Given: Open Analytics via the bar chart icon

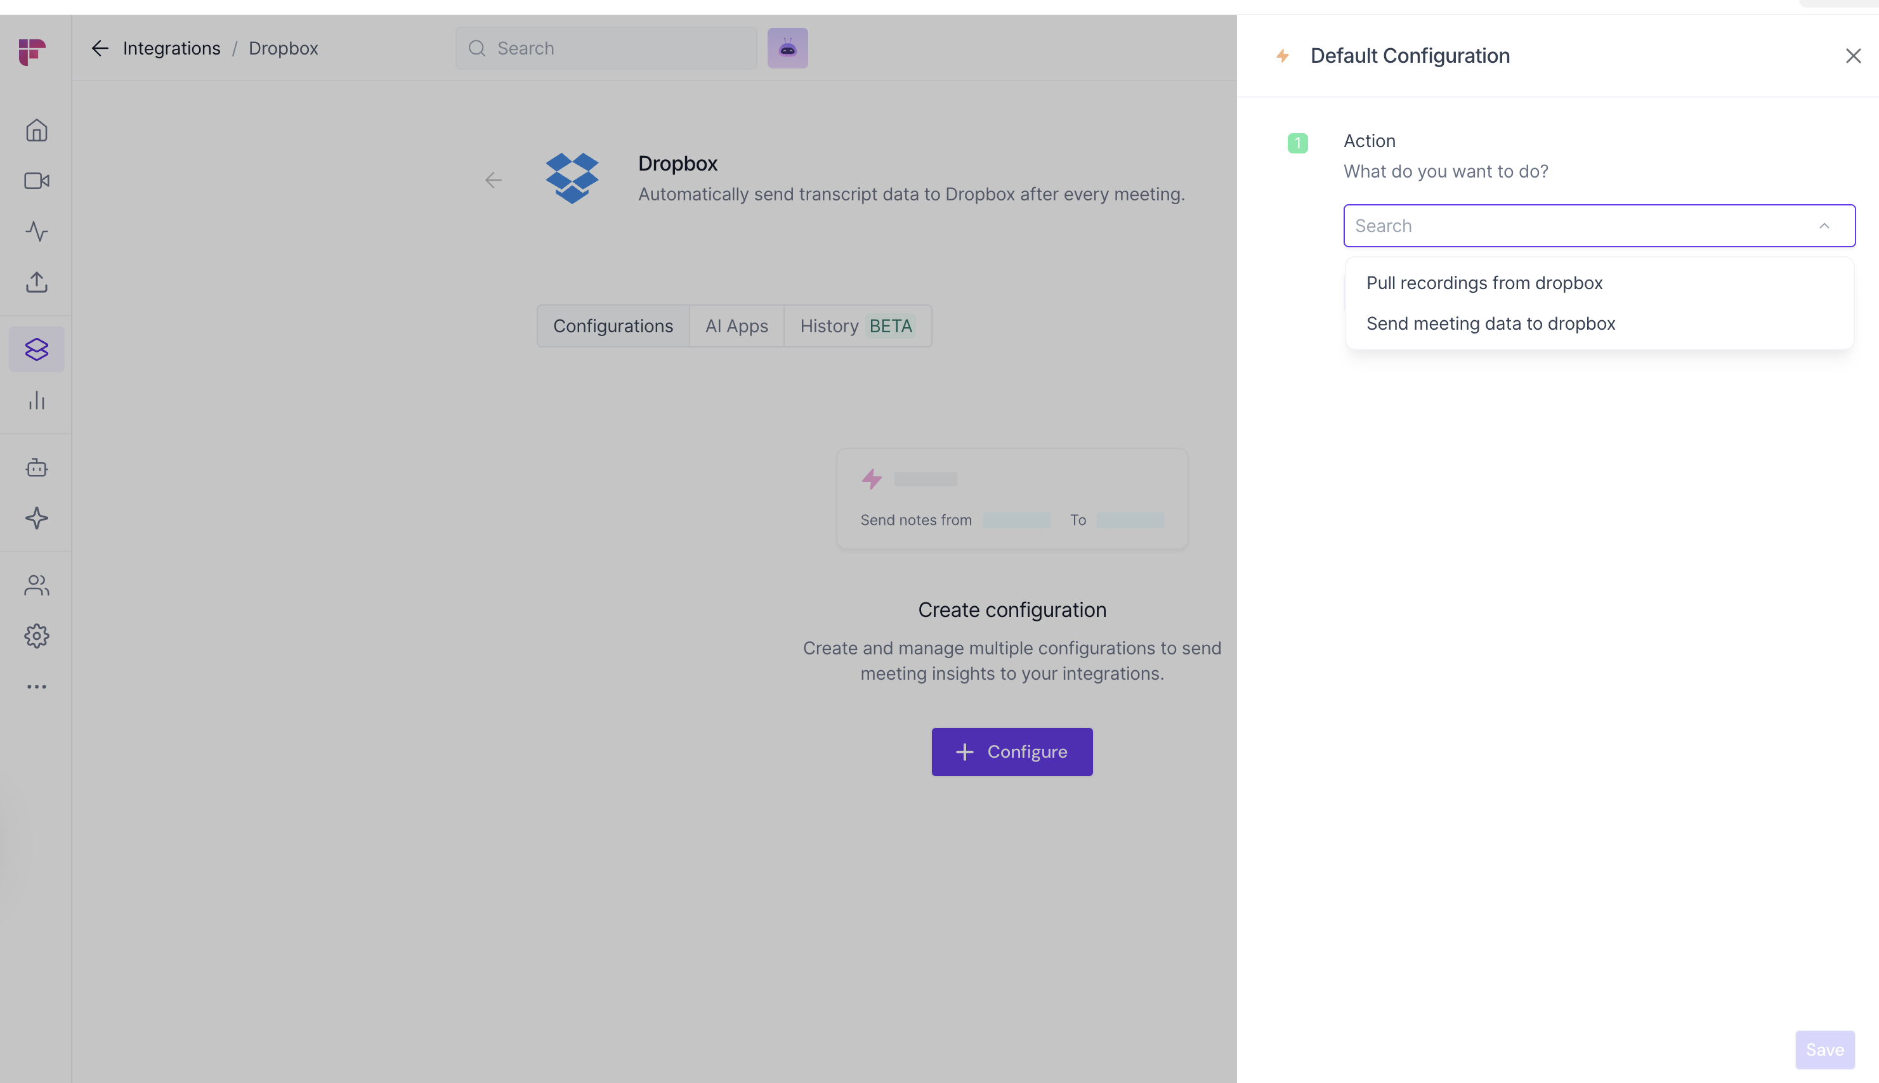Looking at the screenshot, I should pos(36,401).
